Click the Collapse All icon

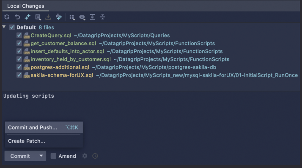coord(103,17)
